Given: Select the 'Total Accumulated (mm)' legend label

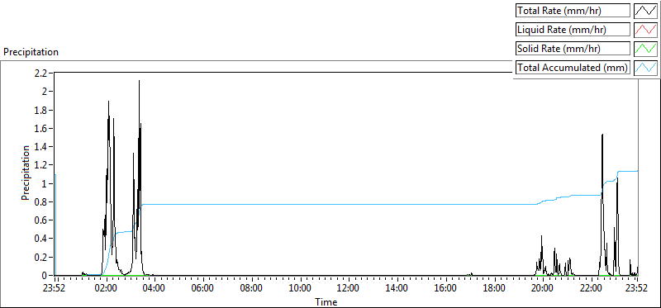Looking at the screenshot, I should point(573,68).
